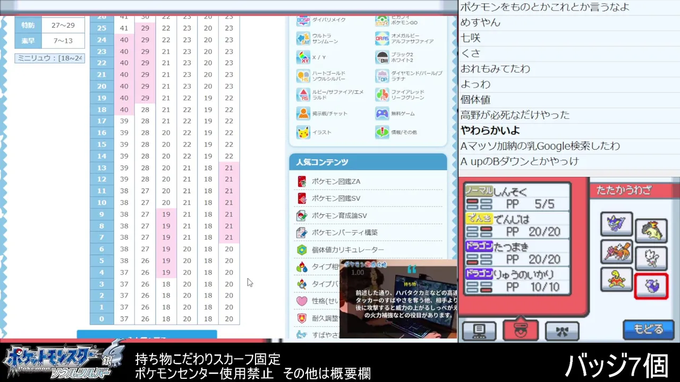The height and width of the screenshot is (382, 680).
Task: Open the Pikachu/Eevee Pokémon GO icon
Action: pos(382,21)
